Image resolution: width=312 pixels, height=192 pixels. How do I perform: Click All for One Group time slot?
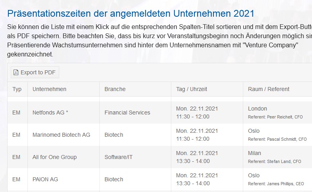(197, 157)
